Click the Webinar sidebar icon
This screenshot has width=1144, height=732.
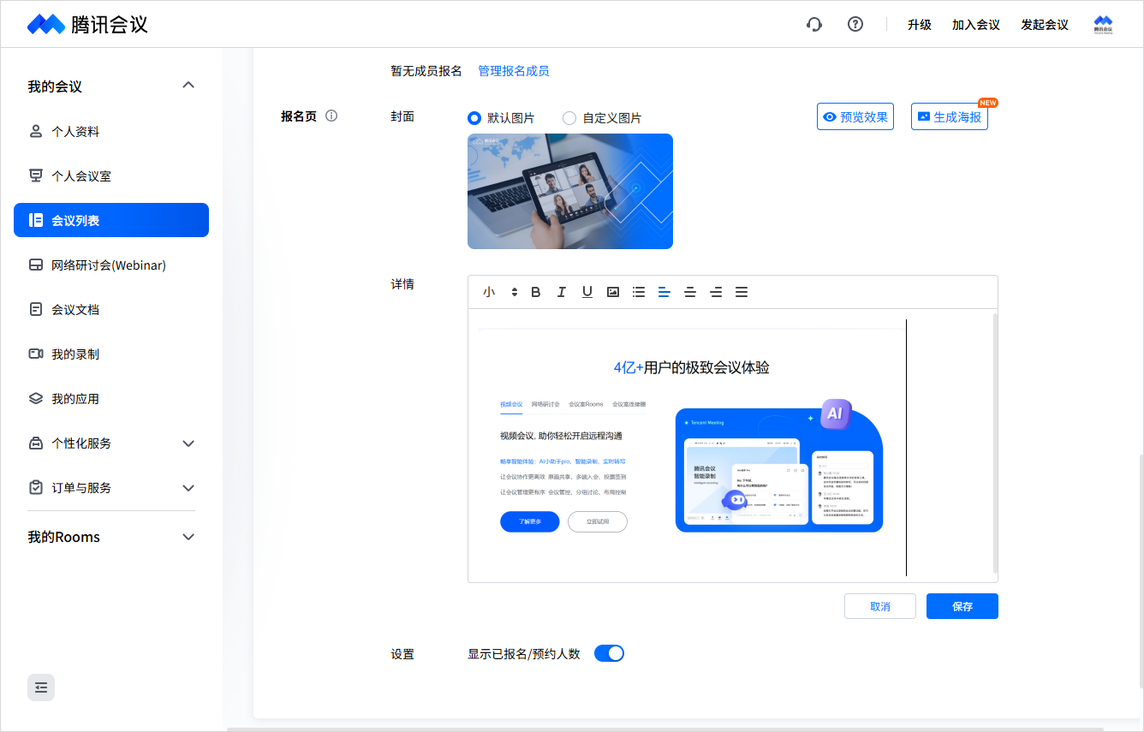click(36, 265)
